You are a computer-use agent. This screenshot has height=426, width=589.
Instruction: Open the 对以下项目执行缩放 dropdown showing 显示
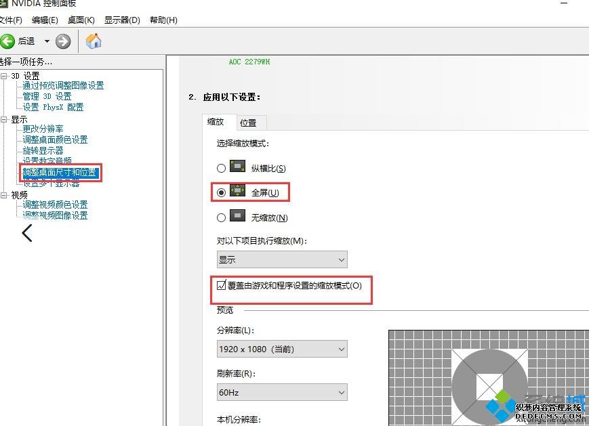[282, 259]
